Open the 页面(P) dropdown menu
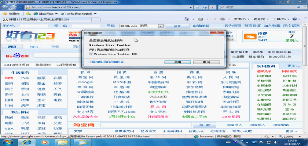Image resolution: width=308 pixels, height=146 pixels. point(240,19)
